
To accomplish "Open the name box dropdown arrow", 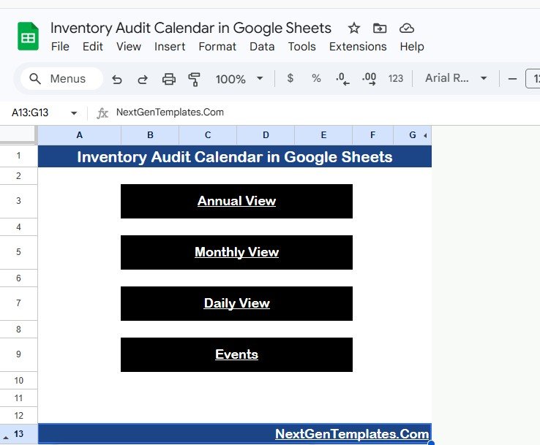I will pos(74,113).
